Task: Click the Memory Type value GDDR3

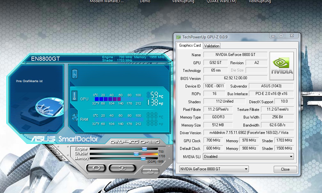Action: pos(218,117)
